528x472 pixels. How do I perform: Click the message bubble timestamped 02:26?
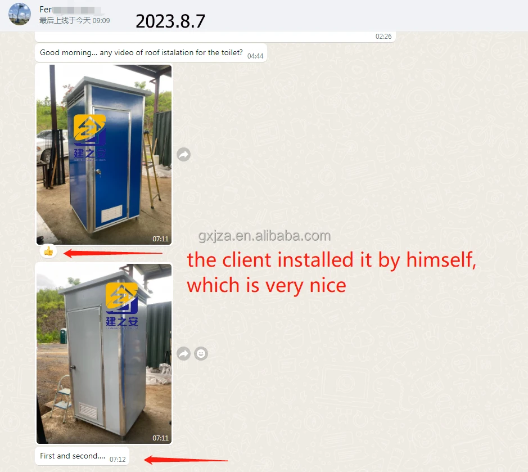215,37
